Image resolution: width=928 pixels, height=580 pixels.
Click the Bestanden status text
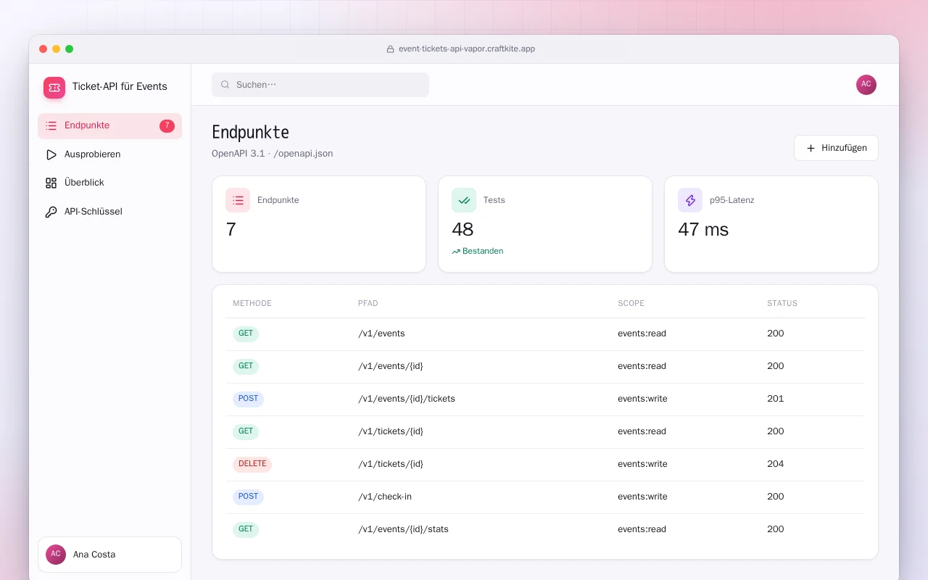[x=483, y=252]
